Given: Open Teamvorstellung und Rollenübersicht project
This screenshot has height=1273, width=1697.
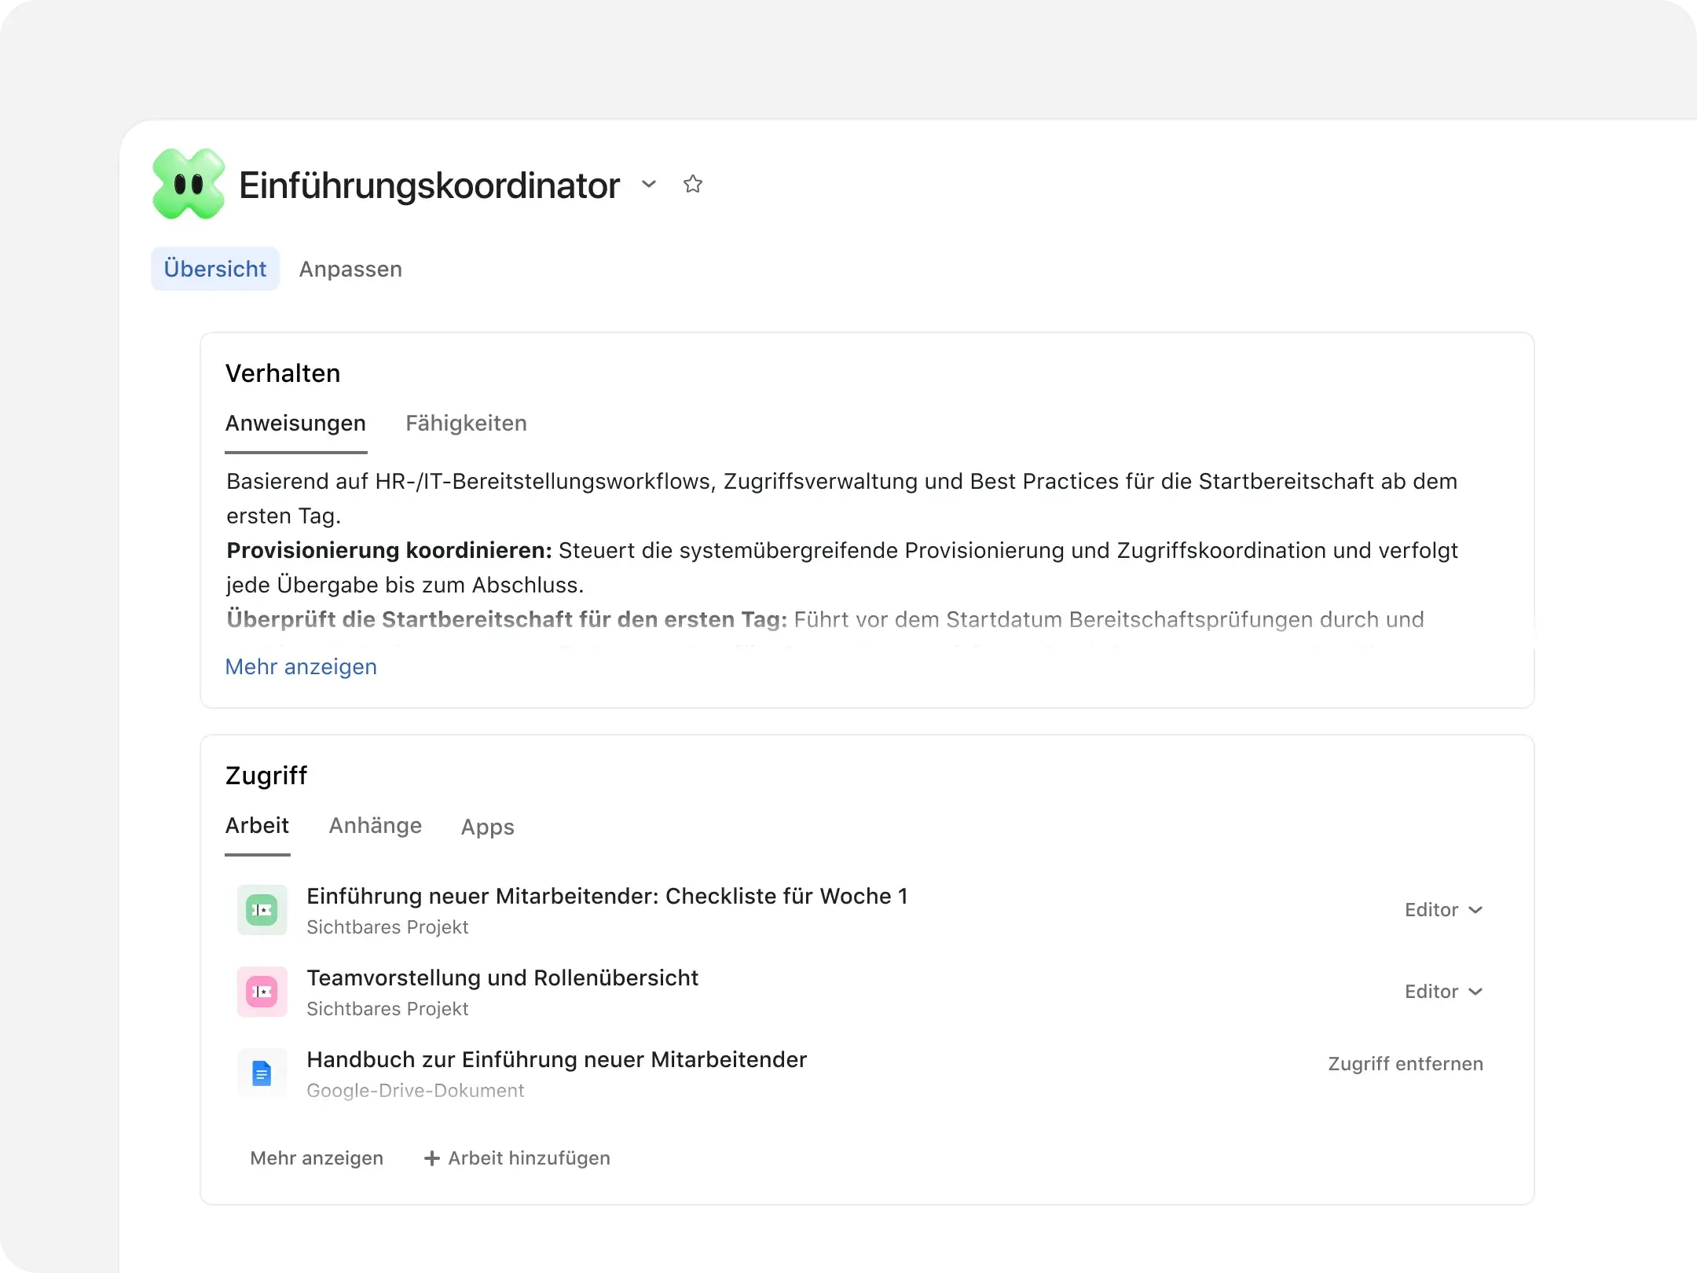Looking at the screenshot, I should coord(502,978).
